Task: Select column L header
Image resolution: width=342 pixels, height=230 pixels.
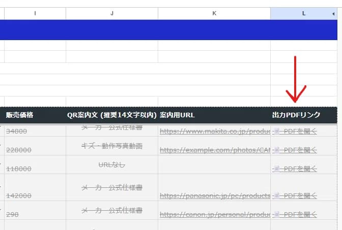Action: tap(304, 14)
